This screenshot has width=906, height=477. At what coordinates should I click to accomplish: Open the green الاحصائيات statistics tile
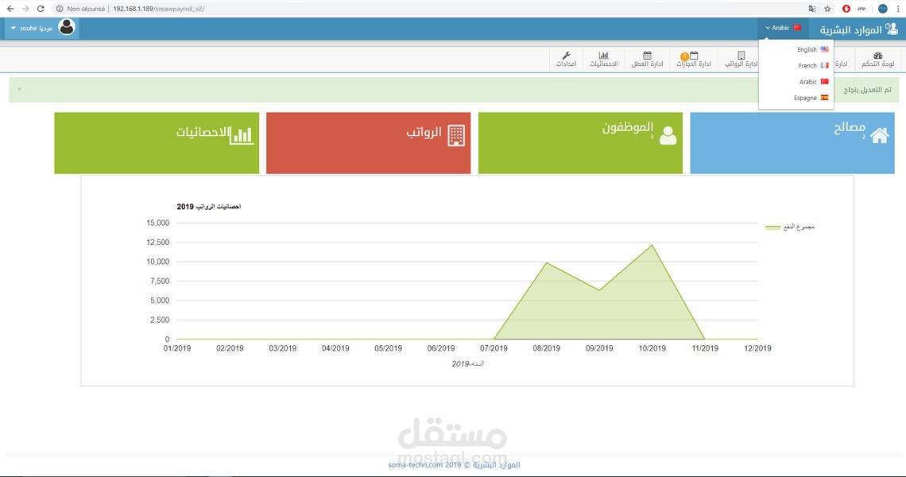[x=157, y=143]
